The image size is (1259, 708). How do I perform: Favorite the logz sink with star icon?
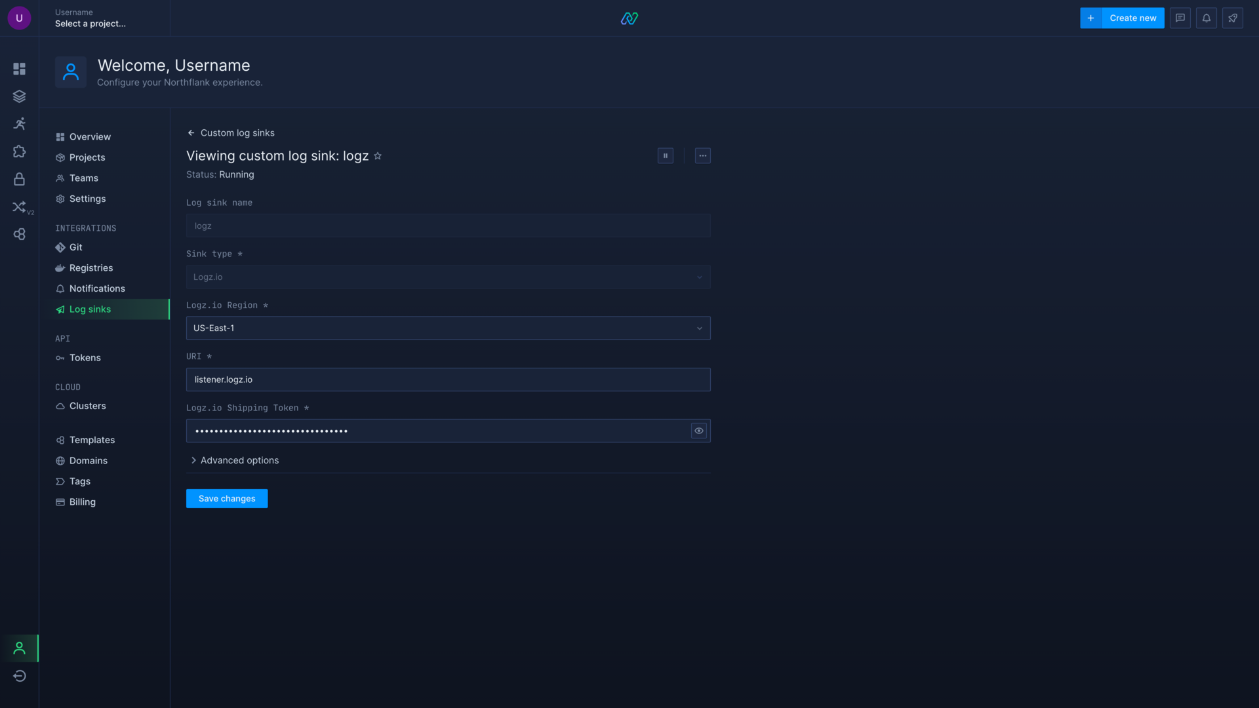[x=378, y=156]
